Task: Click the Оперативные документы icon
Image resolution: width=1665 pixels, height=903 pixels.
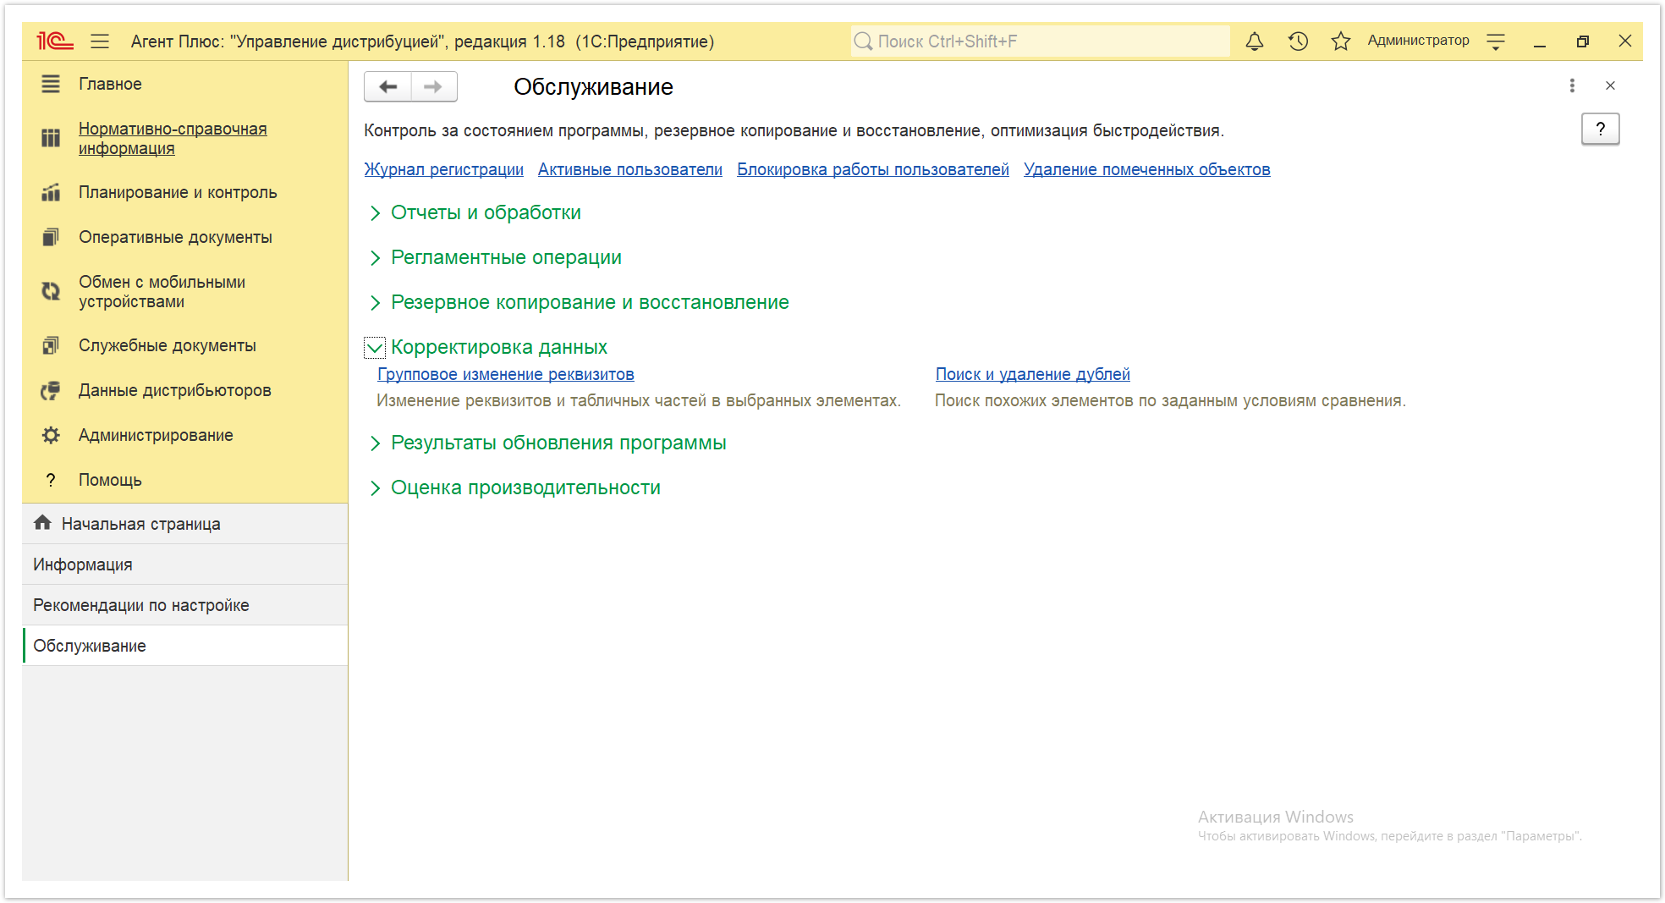Action: coord(51,237)
